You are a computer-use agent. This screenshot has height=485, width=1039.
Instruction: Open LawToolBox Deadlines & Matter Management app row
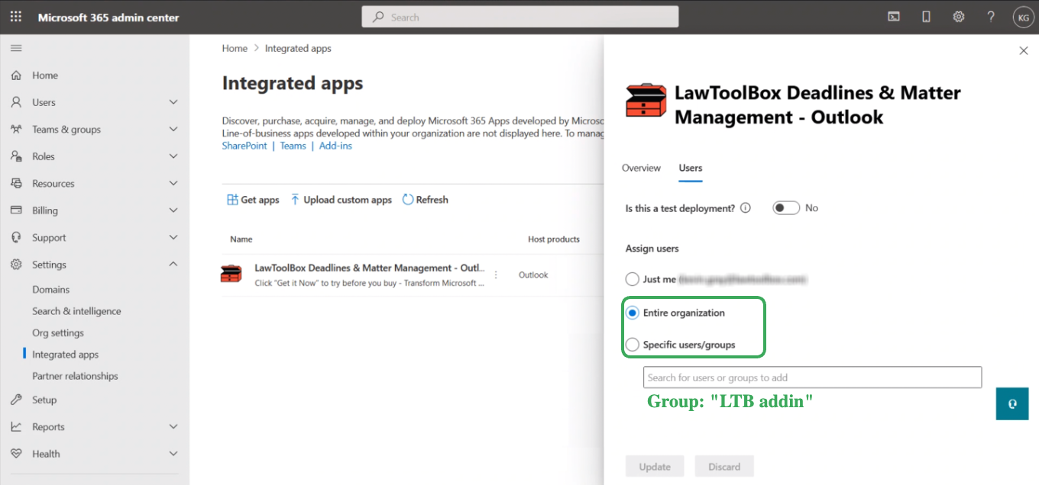tap(369, 268)
